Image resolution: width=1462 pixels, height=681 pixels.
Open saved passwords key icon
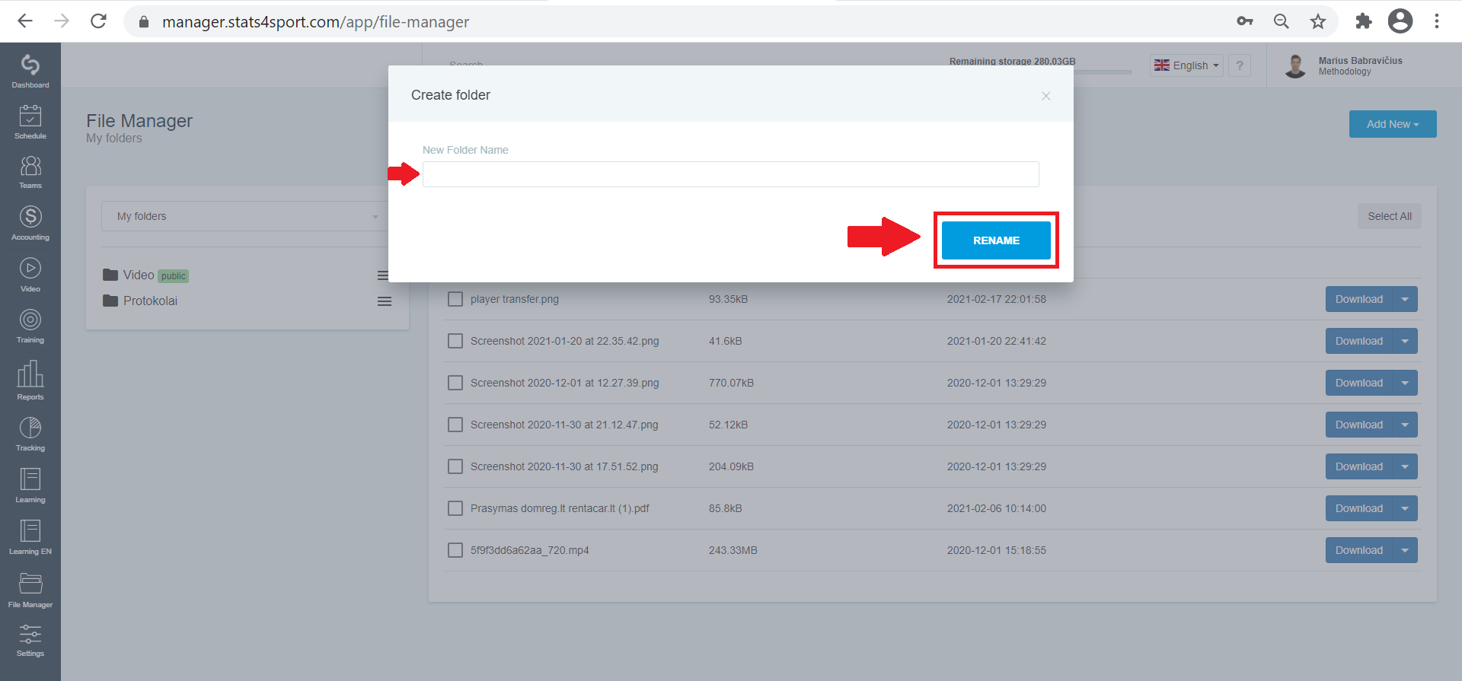click(1245, 21)
